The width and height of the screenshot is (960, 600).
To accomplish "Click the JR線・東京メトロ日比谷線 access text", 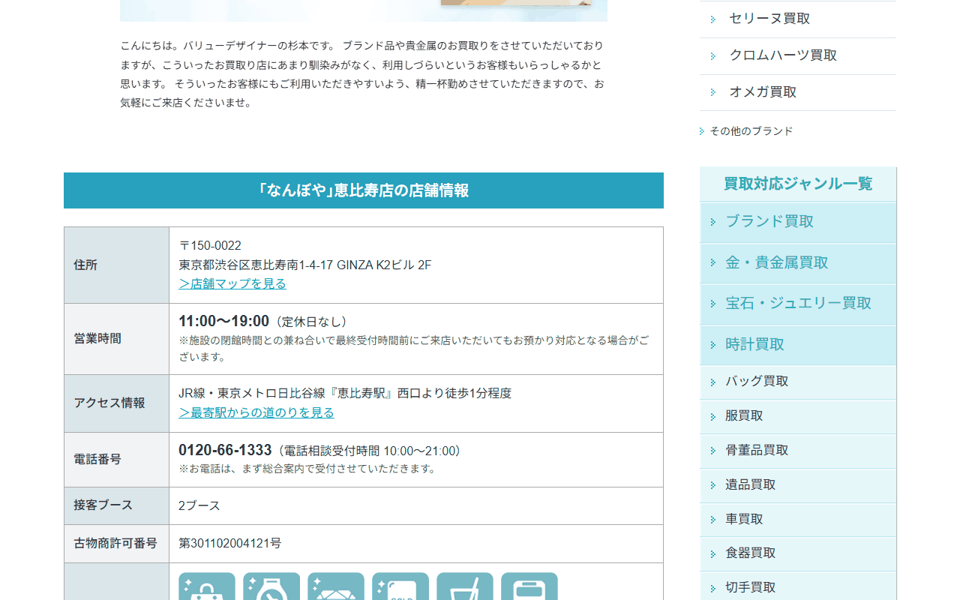I will click(x=345, y=393).
